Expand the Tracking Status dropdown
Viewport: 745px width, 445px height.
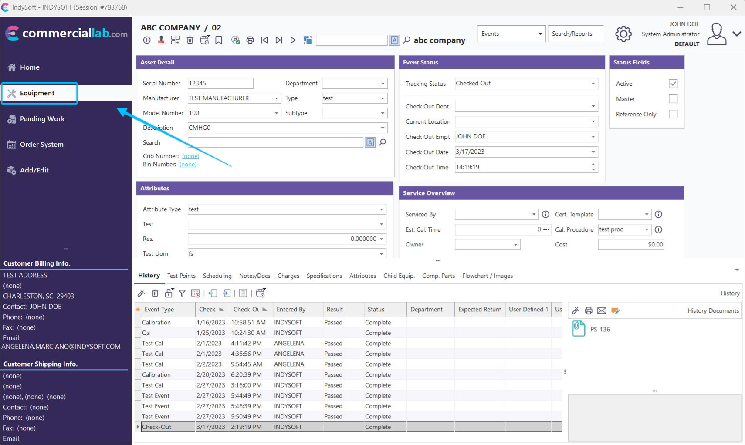coord(593,84)
